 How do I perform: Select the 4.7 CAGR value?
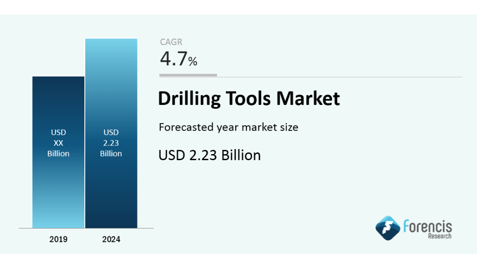coord(173,59)
